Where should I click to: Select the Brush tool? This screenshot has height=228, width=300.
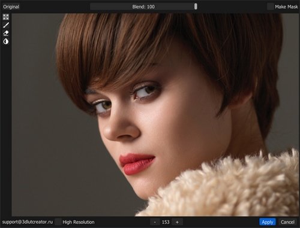pyautogui.click(x=6, y=25)
